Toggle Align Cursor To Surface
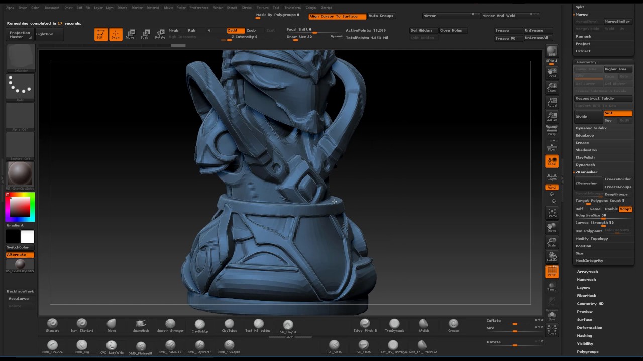 click(337, 16)
